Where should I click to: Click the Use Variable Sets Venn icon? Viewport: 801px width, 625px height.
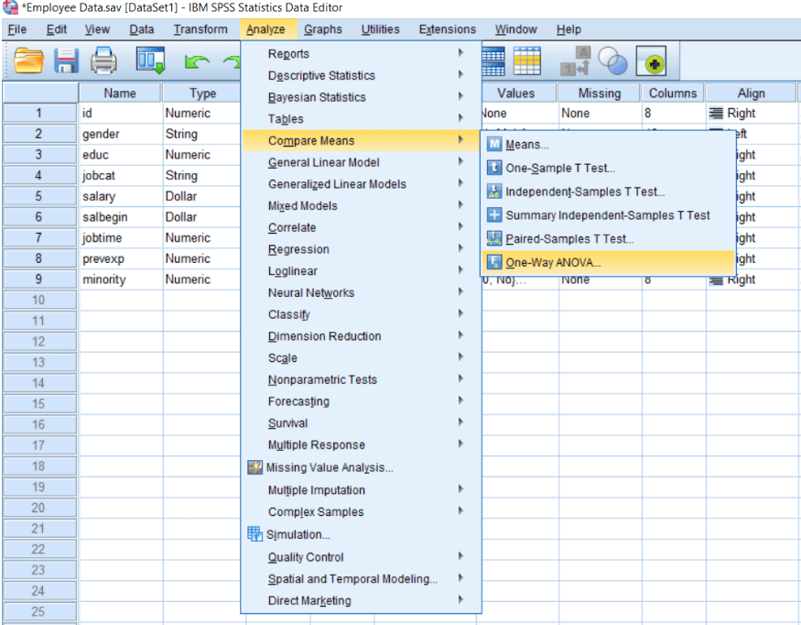click(x=612, y=60)
